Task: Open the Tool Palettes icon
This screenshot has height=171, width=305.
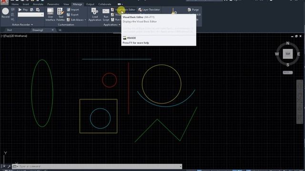Action: (61, 14)
